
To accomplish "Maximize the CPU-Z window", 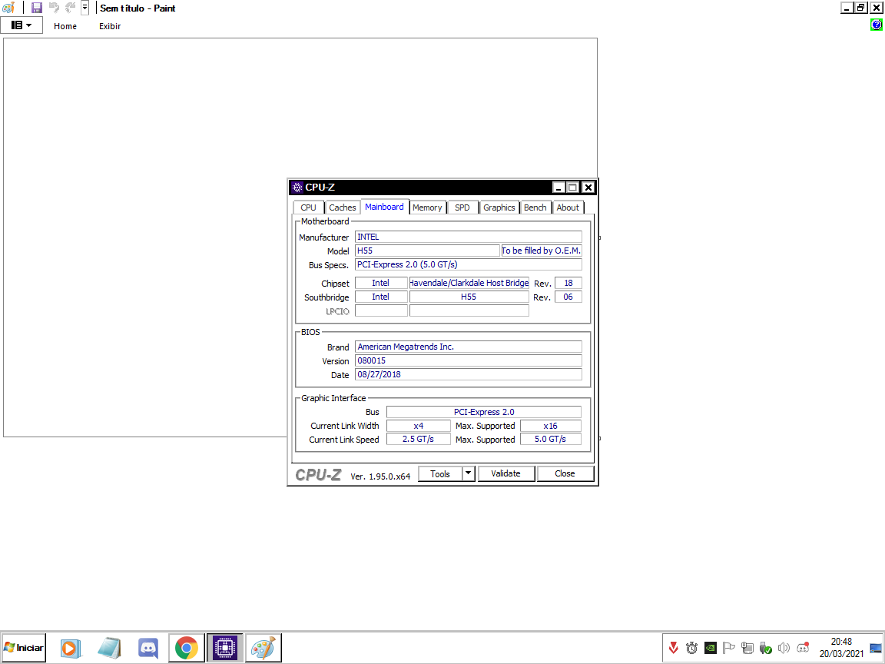I will coord(573,188).
